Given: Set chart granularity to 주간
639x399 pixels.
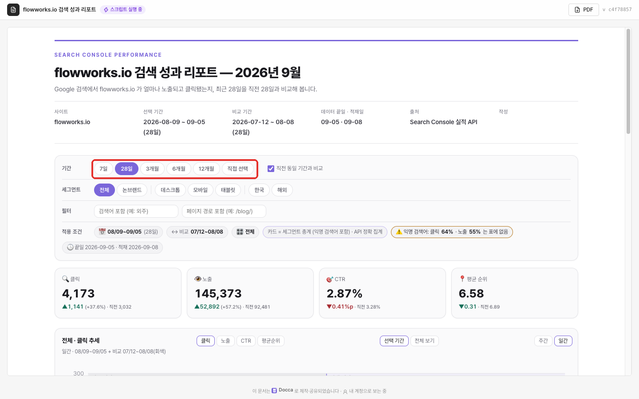Looking at the screenshot, I should pyautogui.click(x=543, y=341).
